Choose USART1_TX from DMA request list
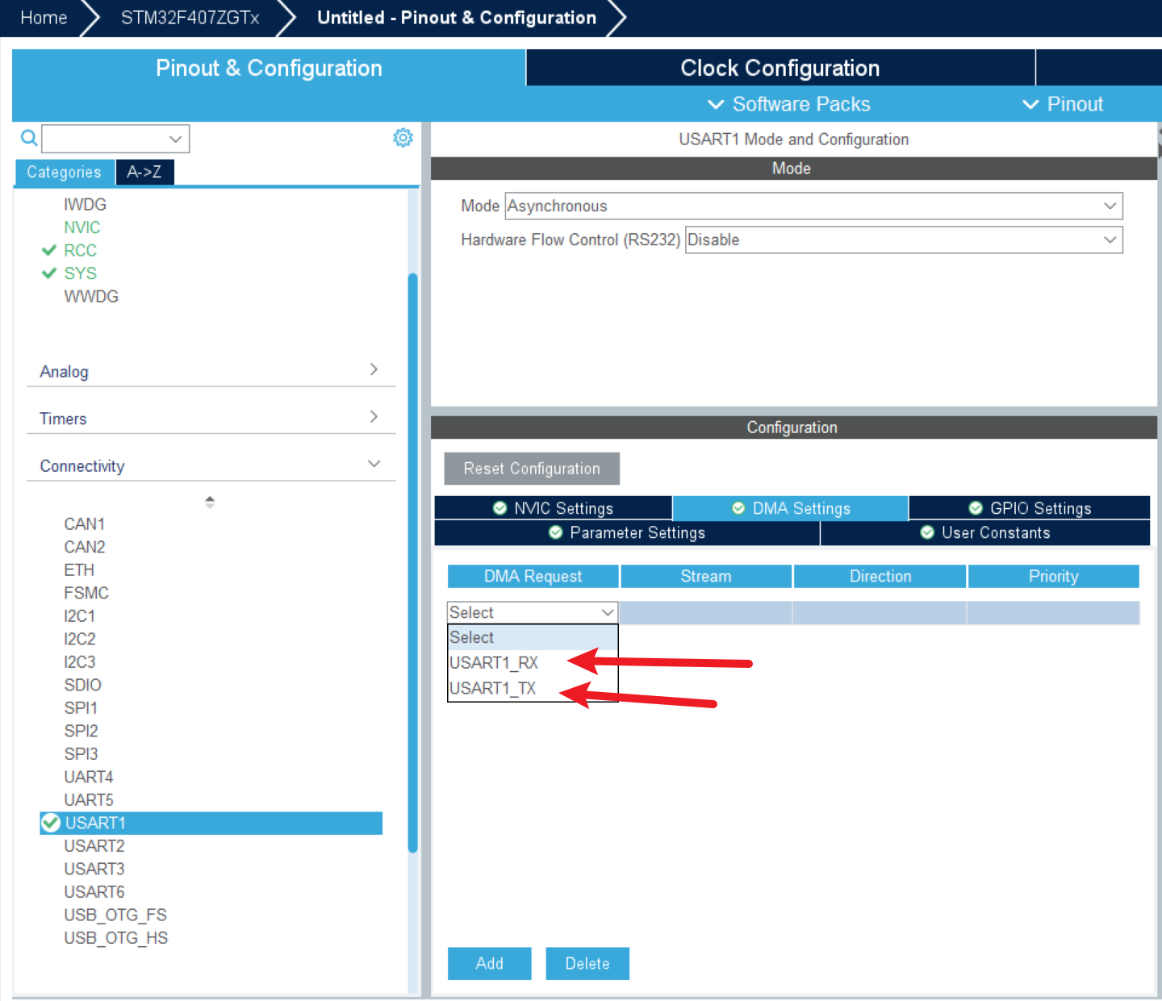The width and height of the screenshot is (1162, 1001). click(x=533, y=688)
